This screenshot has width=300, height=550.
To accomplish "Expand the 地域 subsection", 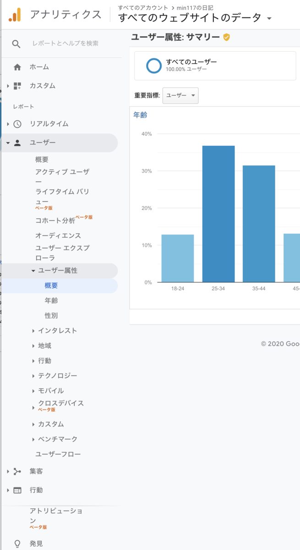I will pyautogui.click(x=33, y=346).
